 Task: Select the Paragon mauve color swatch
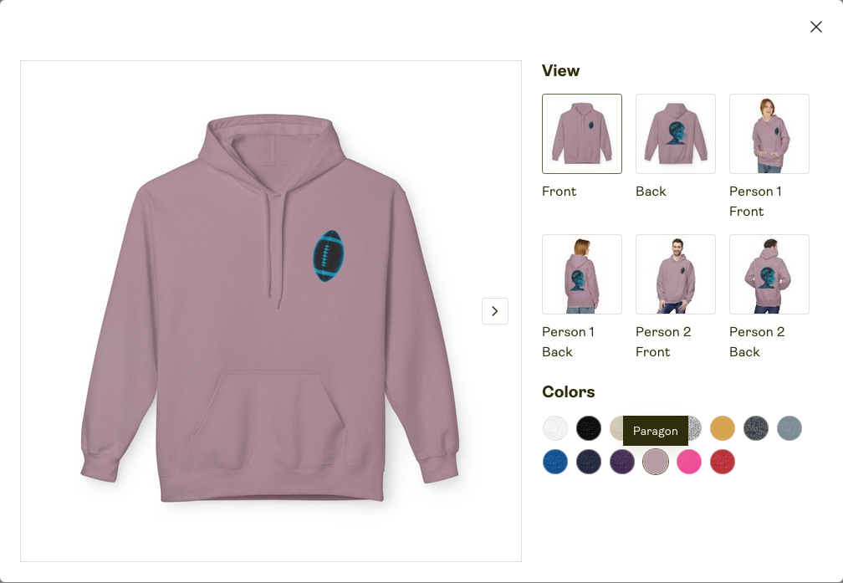pyautogui.click(x=656, y=462)
